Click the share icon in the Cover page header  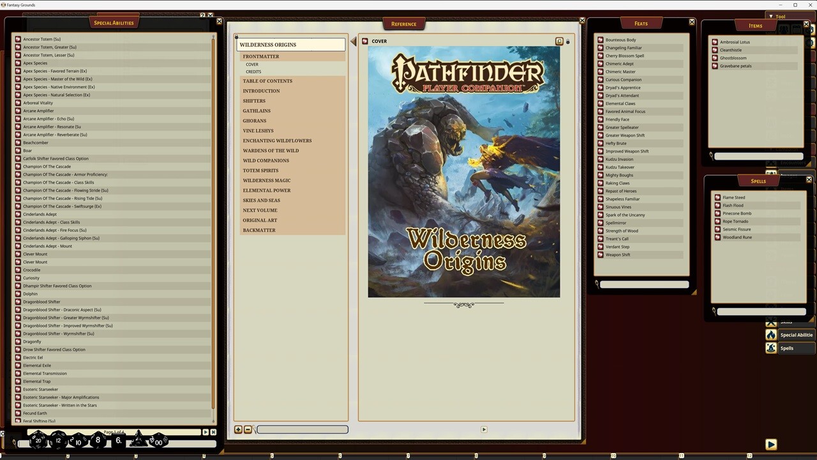(559, 41)
